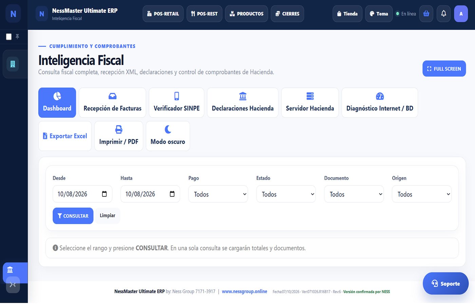This screenshot has width=475, height=305.
Task: Select the bank icon in left sidebar
Action: point(10,270)
